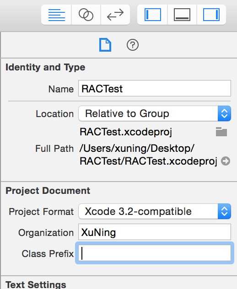Open the Project Format dropdown
Image resolution: width=237 pixels, height=289 pixels.
click(155, 211)
